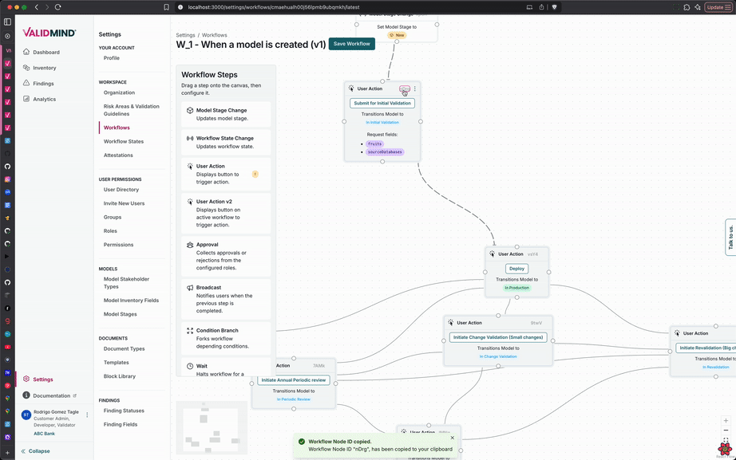The image size is (736, 460).
Task: Open Analytics from the sidebar
Action: click(x=44, y=99)
